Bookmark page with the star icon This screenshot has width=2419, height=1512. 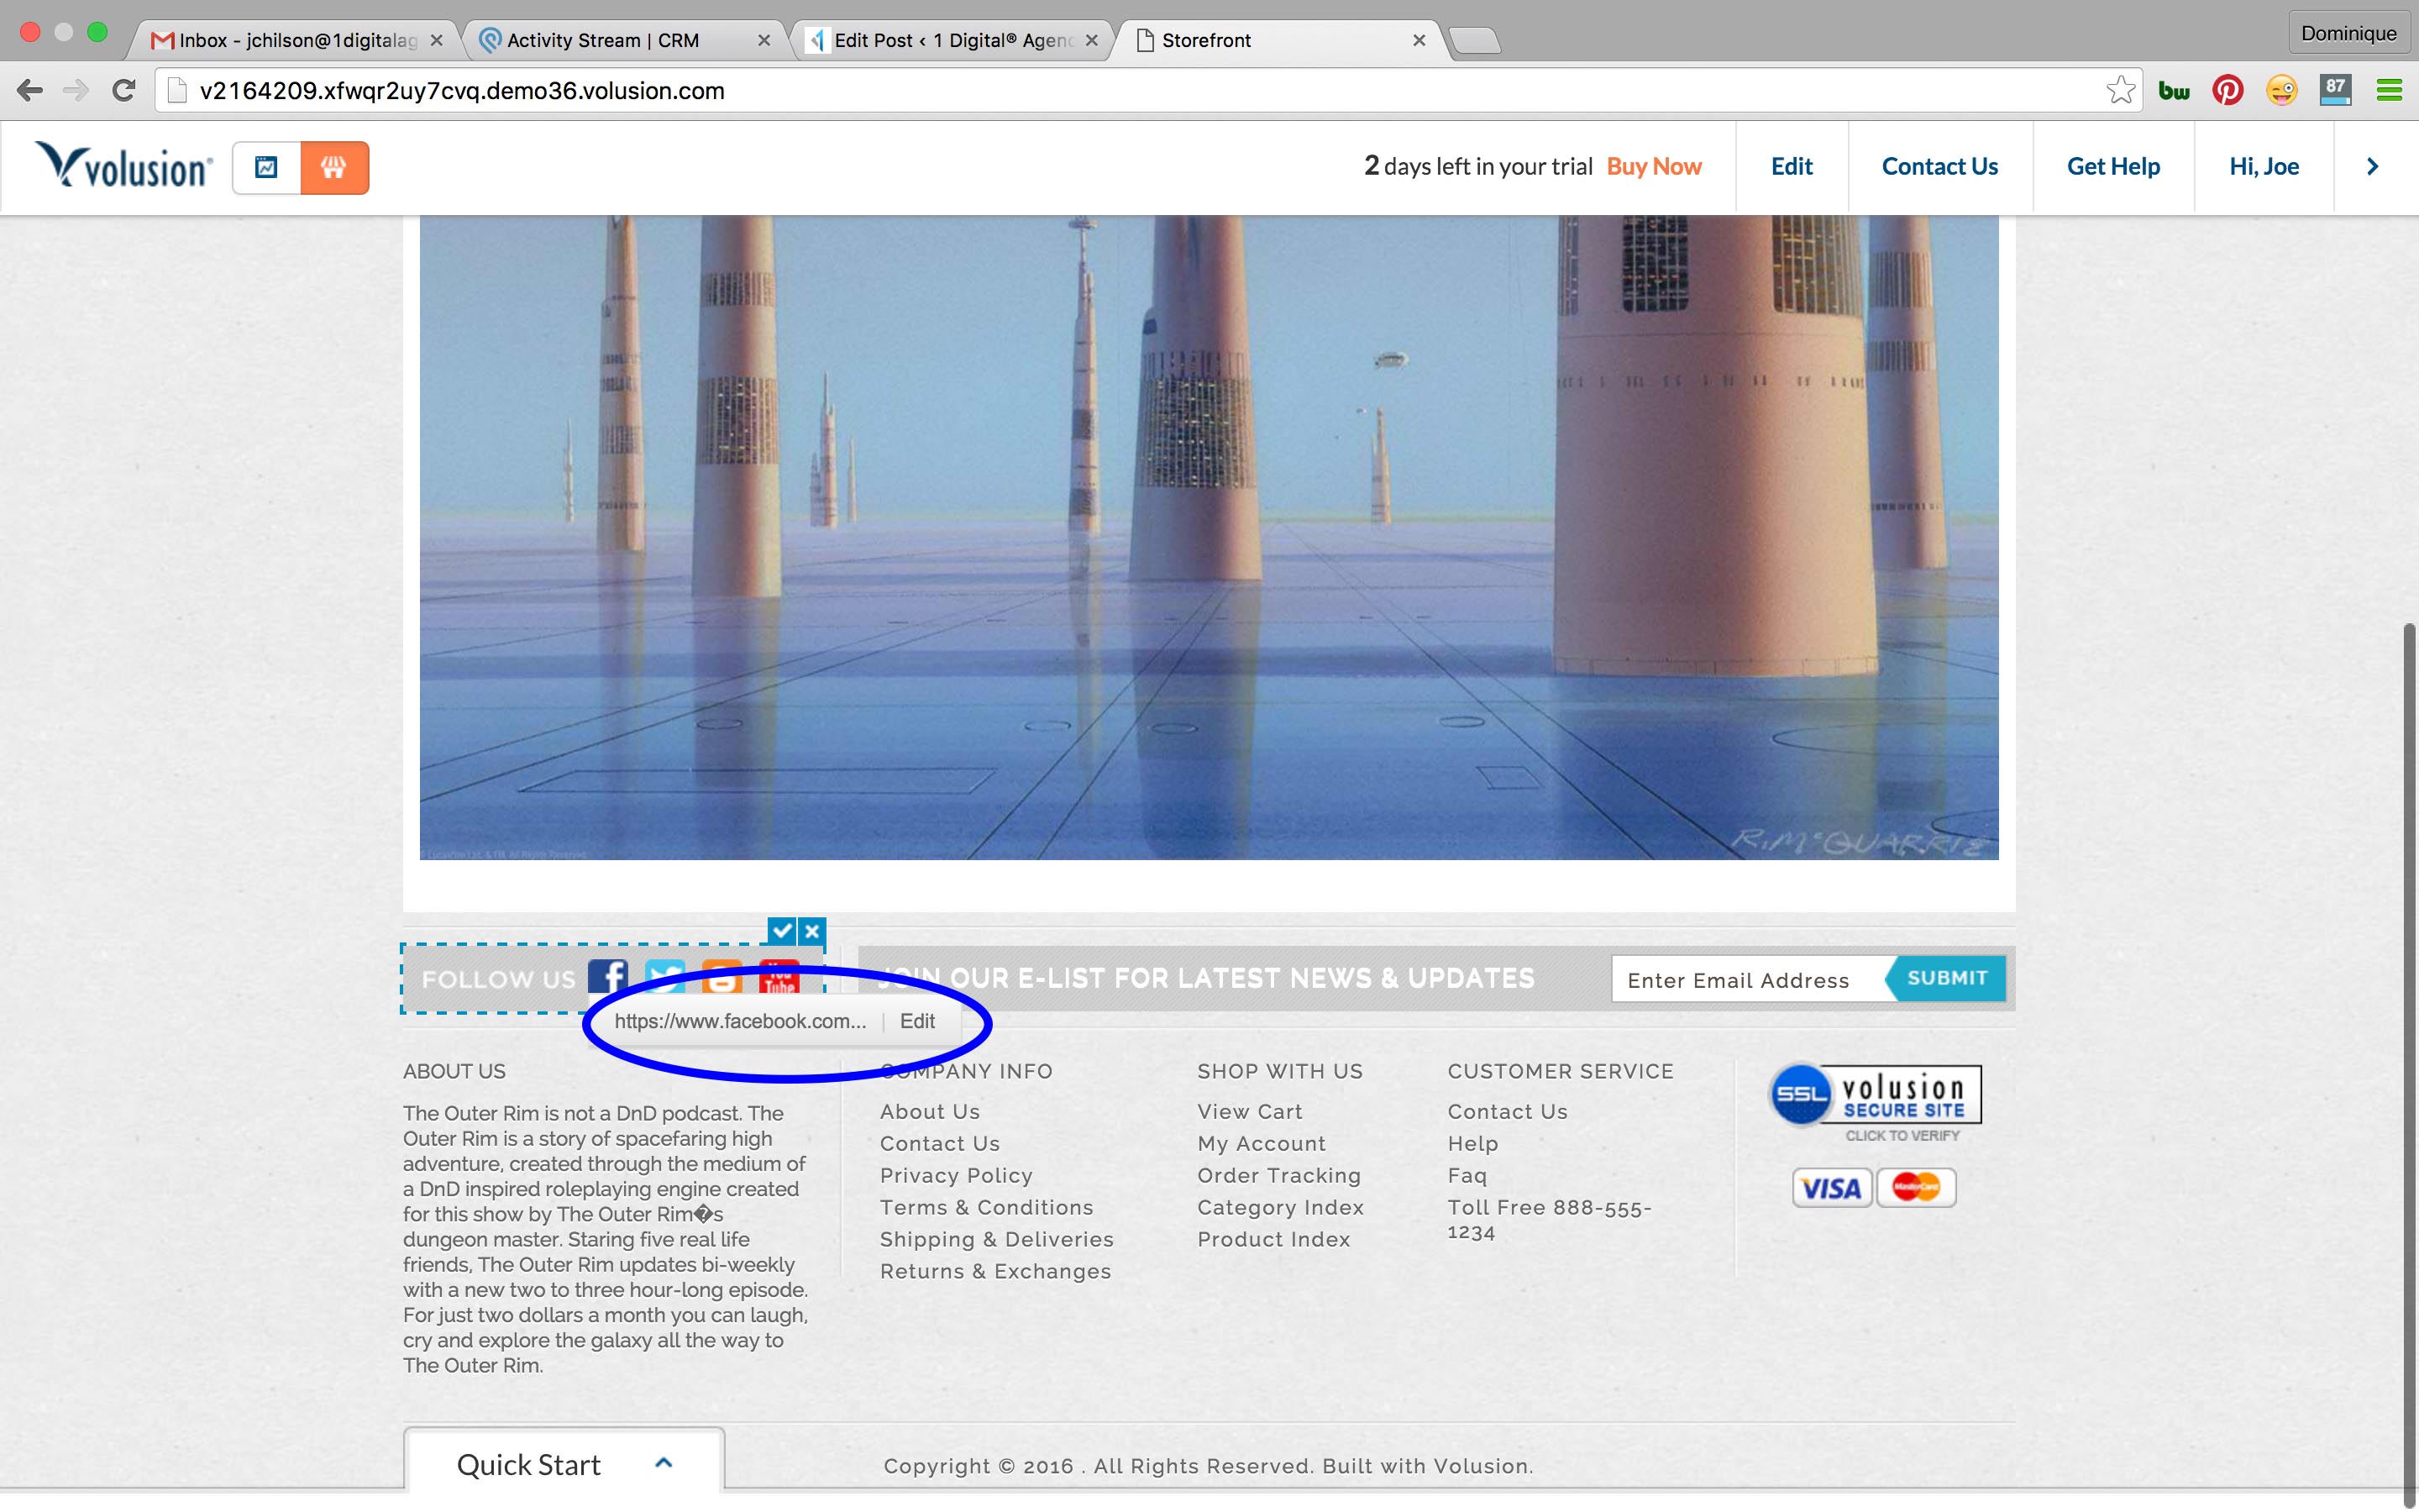coord(2120,91)
